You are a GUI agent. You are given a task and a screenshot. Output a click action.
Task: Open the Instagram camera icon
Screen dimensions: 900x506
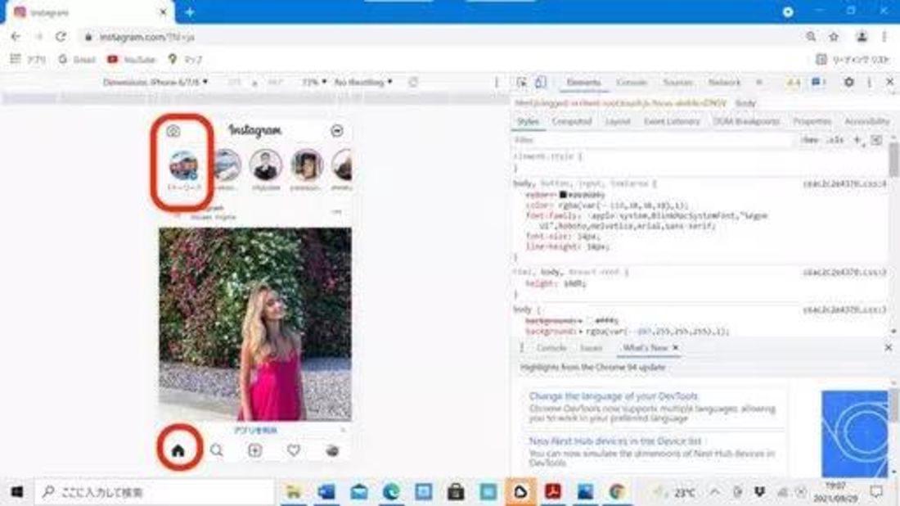[173, 132]
